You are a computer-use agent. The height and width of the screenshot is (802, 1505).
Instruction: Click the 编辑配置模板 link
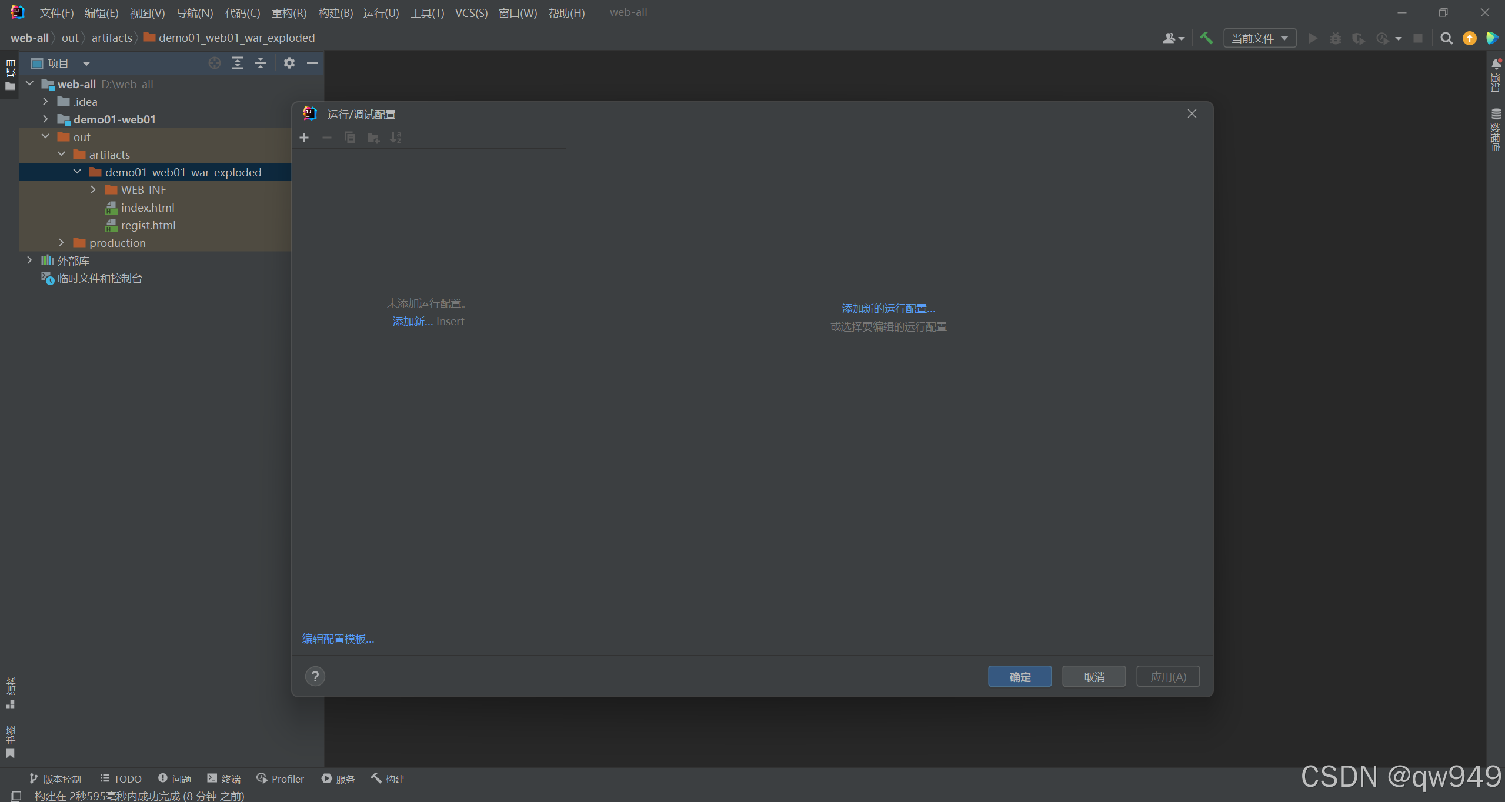pos(338,639)
